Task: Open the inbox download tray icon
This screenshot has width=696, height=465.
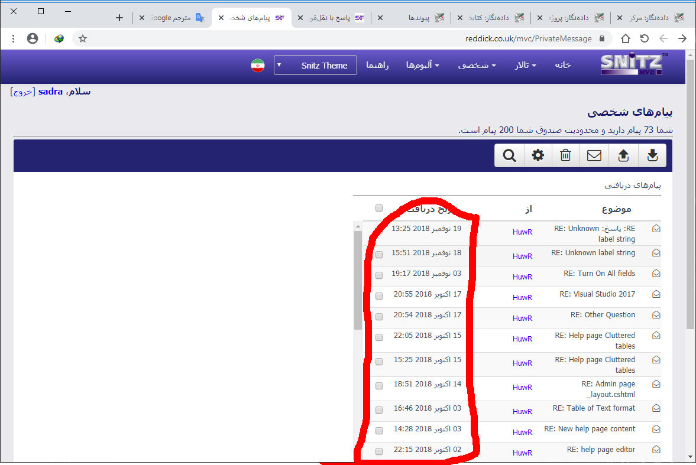Action: 652,155
